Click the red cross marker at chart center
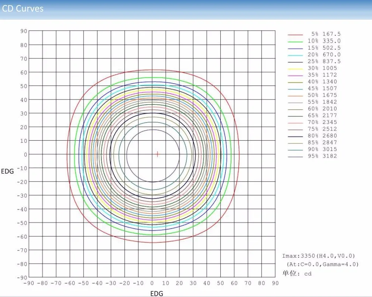 [157, 154]
